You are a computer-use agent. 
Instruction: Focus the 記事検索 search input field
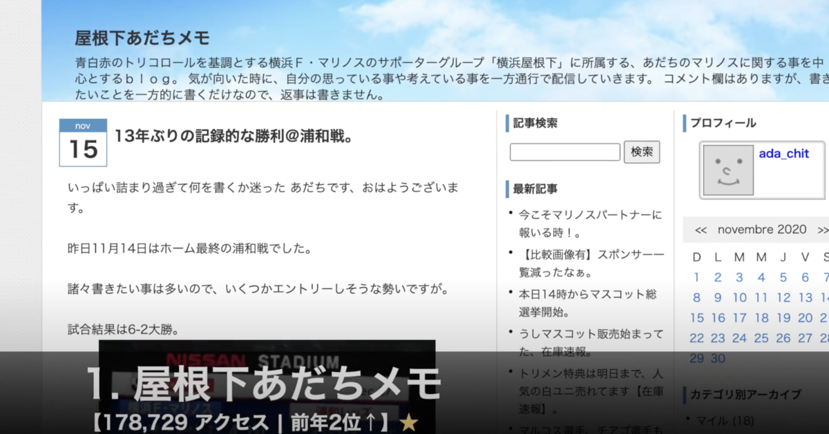pos(565,152)
